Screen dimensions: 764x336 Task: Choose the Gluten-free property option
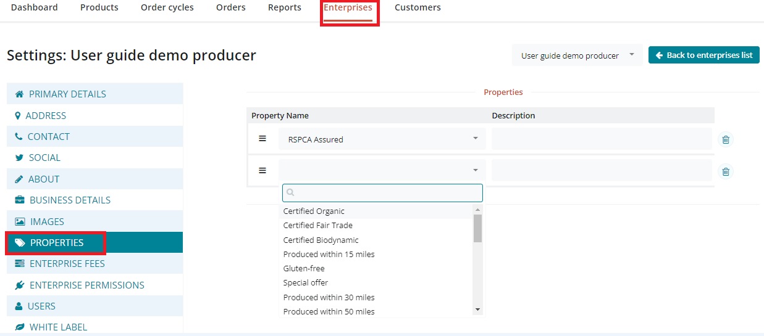303,269
